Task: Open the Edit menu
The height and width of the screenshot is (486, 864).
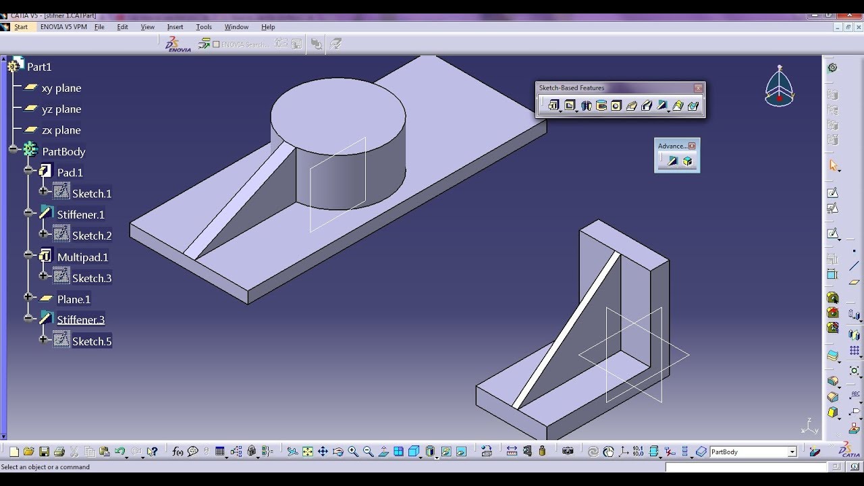Action: tap(122, 27)
